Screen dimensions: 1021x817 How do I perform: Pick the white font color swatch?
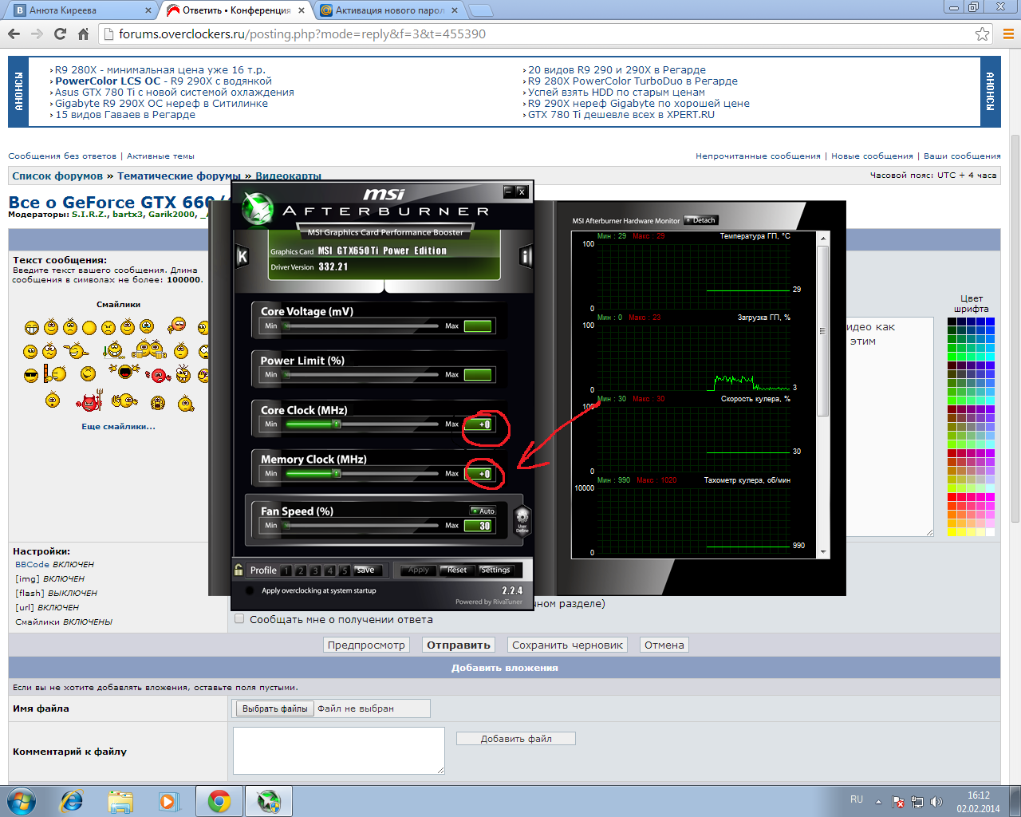point(990,531)
